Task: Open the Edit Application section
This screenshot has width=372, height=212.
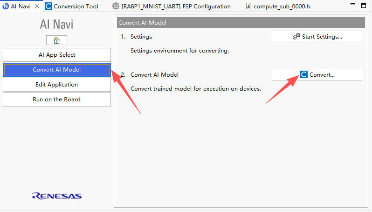Action: point(57,85)
